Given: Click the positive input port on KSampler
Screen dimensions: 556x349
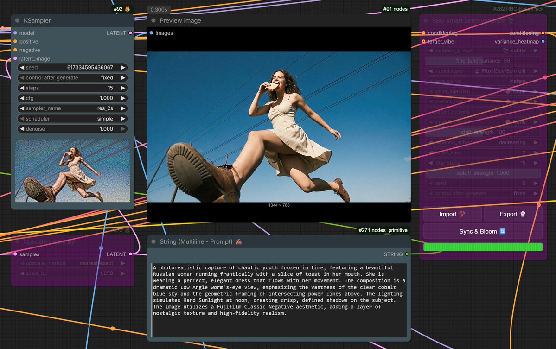Looking at the screenshot, I should pyautogui.click(x=15, y=41).
